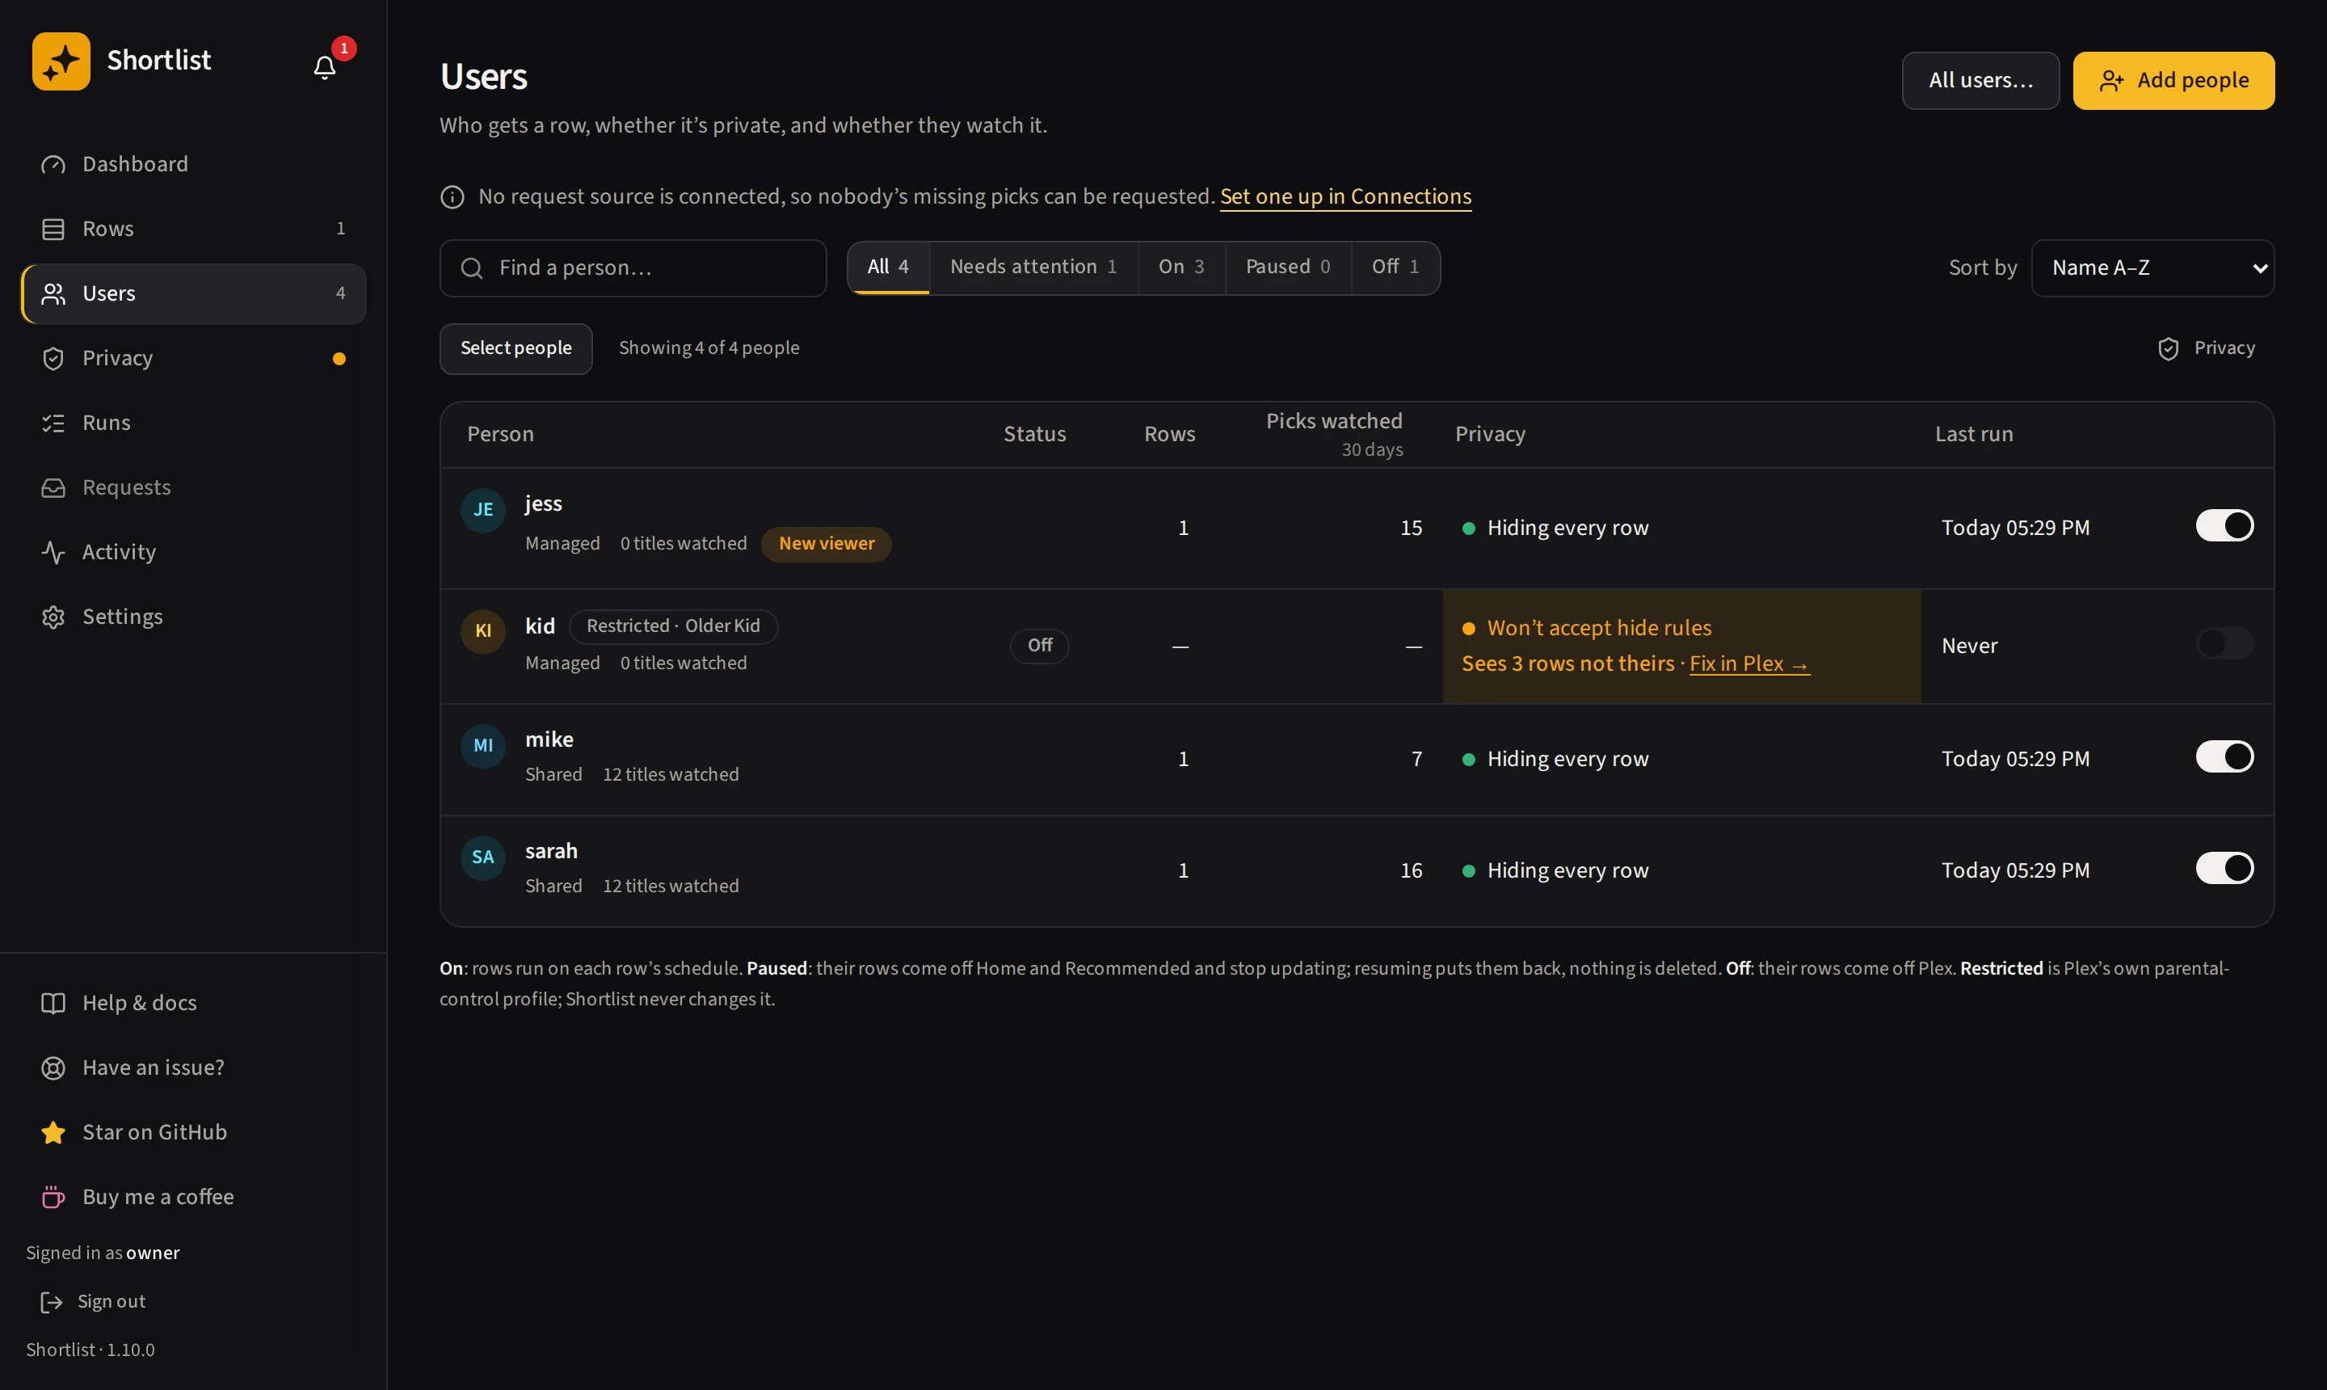Open the notifications bell
This screenshot has width=2327, height=1390.
coord(324,66)
